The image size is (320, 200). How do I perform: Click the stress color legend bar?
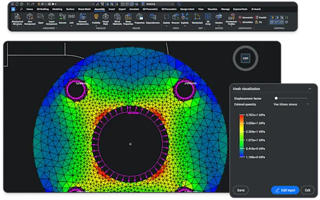pyautogui.click(x=242, y=136)
